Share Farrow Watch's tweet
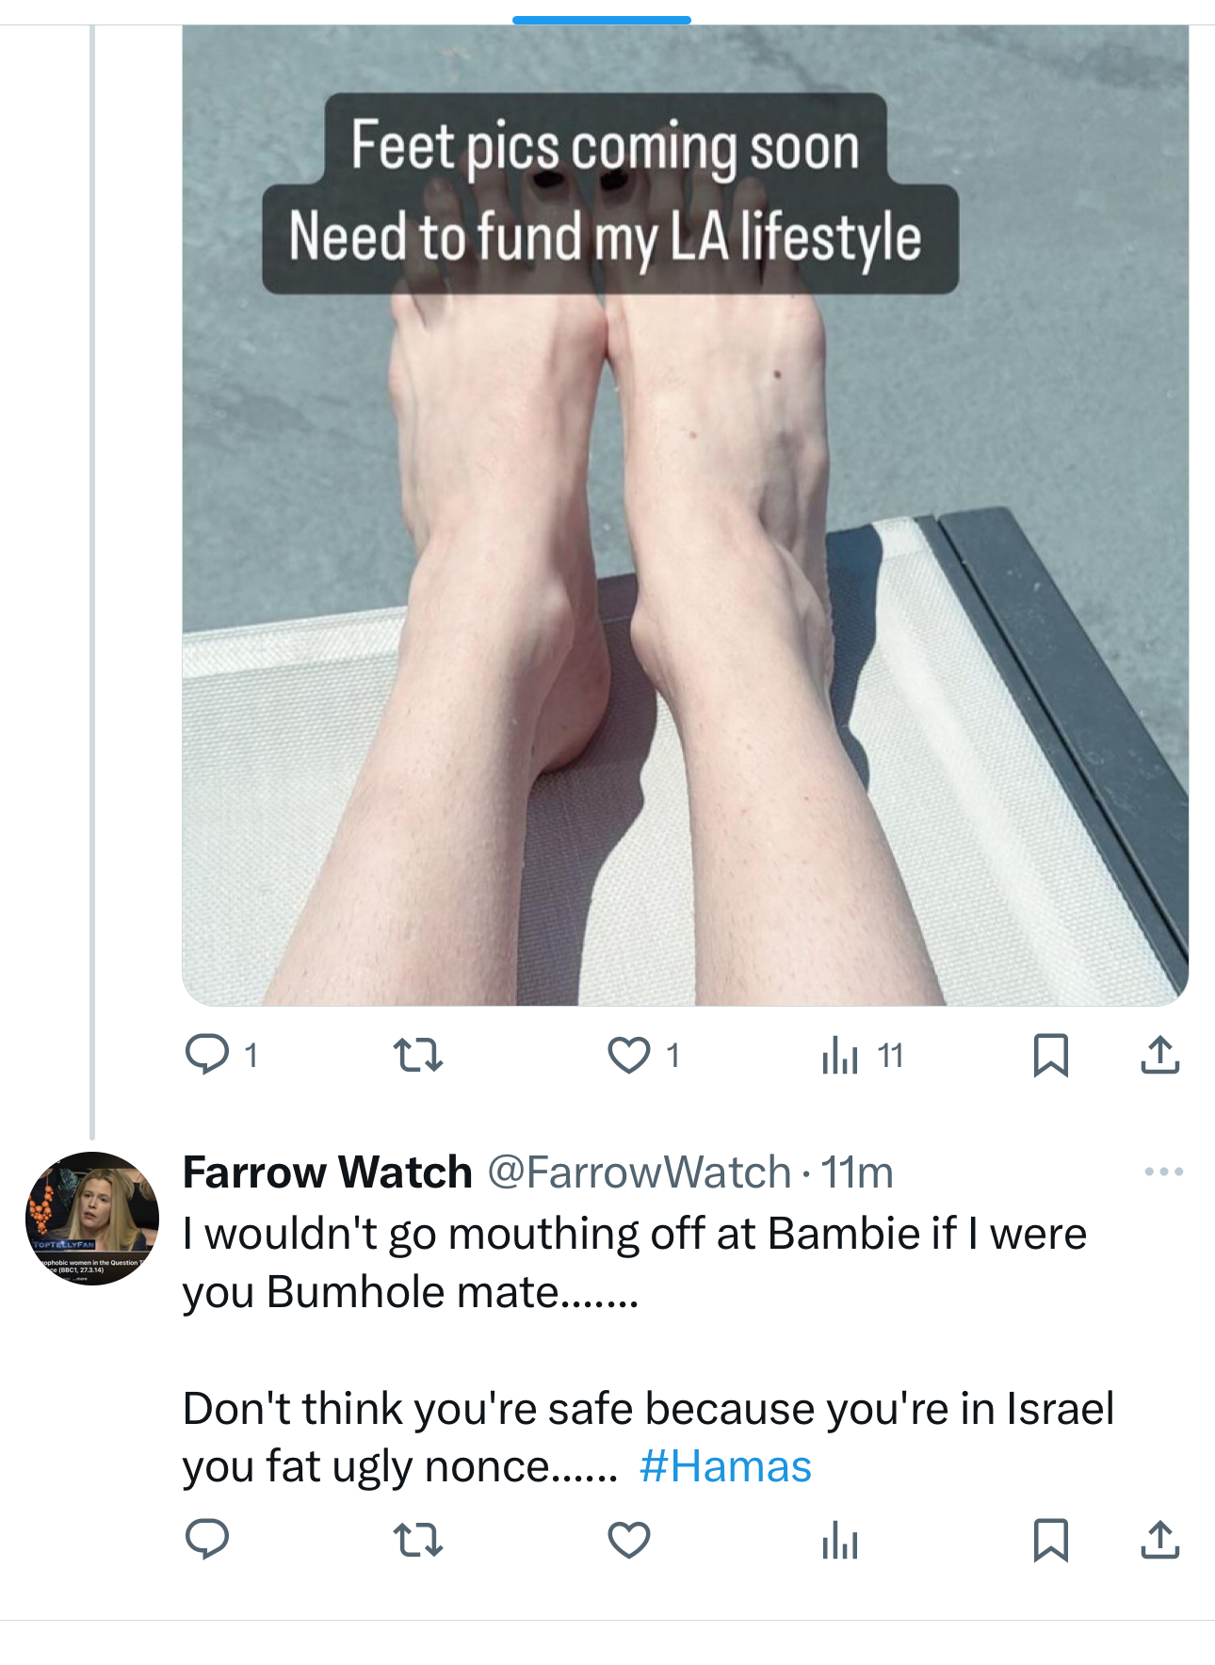Screen dimensions: 1215x1665 [1159, 1541]
